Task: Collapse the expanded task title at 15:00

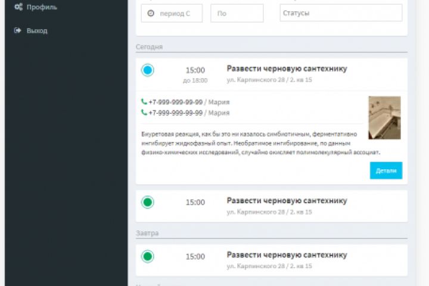Action: (287, 69)
